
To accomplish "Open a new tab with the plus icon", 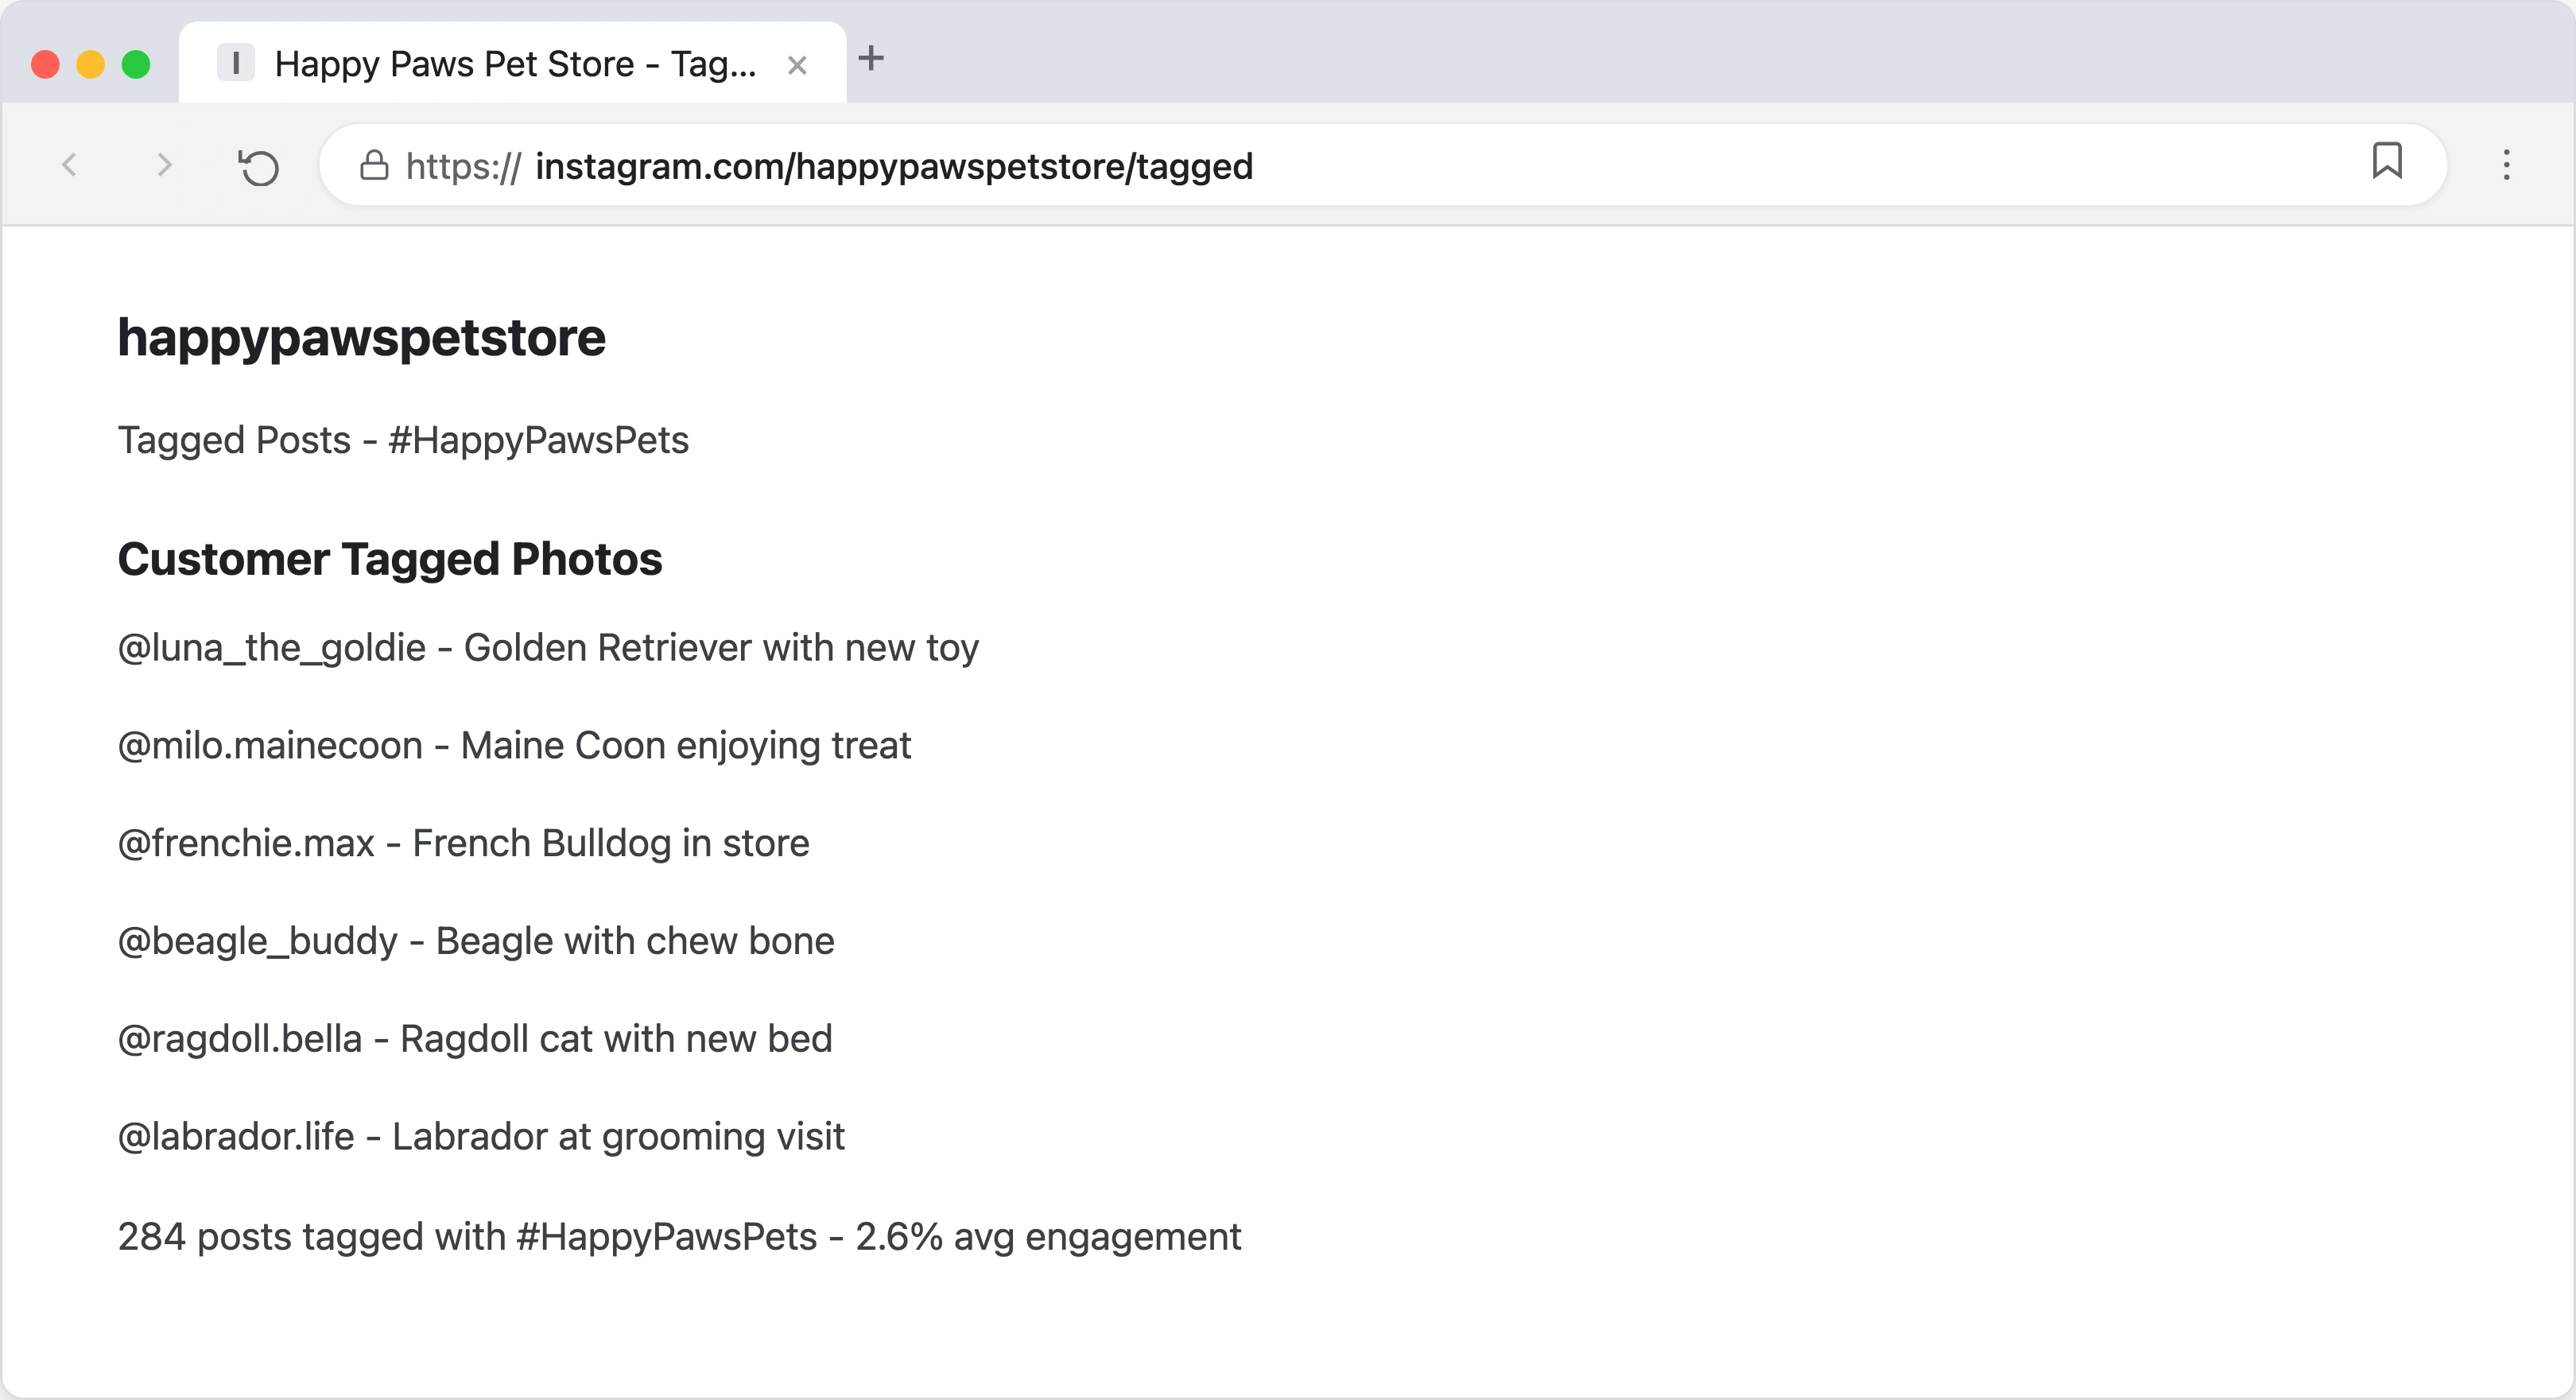I will [871, 59].
